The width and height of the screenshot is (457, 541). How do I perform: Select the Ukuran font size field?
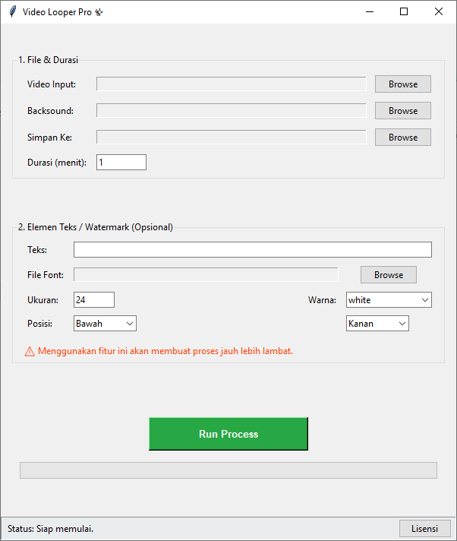93,300
